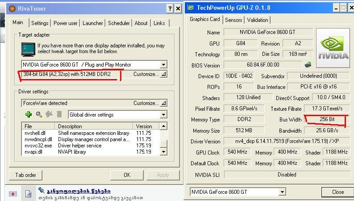Click the Driver Version field in GPU-Z
Viewport: 354px width, 201px height.
pyautogui.click(x=287, y=141)
